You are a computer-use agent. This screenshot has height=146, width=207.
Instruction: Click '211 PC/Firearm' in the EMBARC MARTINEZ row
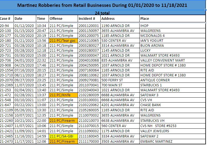click(x=63, y=142)
